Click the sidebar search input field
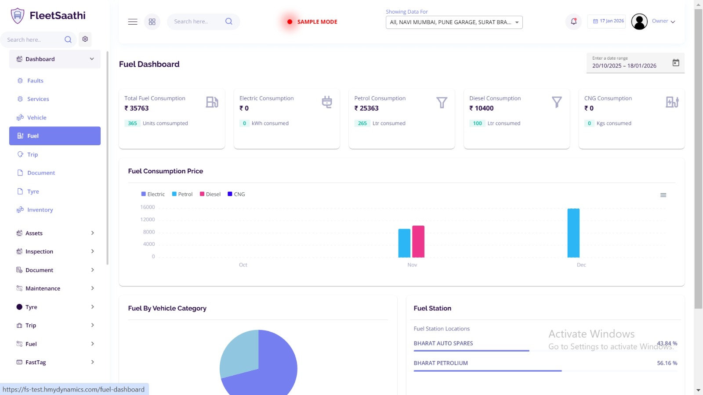Image resolution: width=703 pixels, height=395 pixels. pyautogui.click(x=33, y=39)
